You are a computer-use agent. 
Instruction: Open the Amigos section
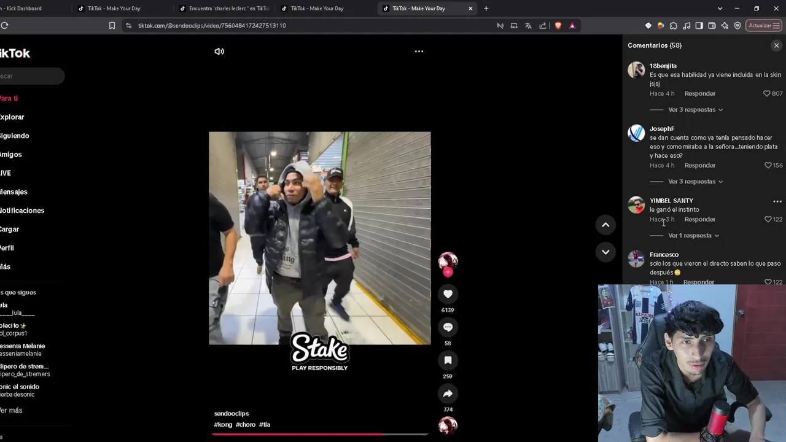[x=11, y=155]
